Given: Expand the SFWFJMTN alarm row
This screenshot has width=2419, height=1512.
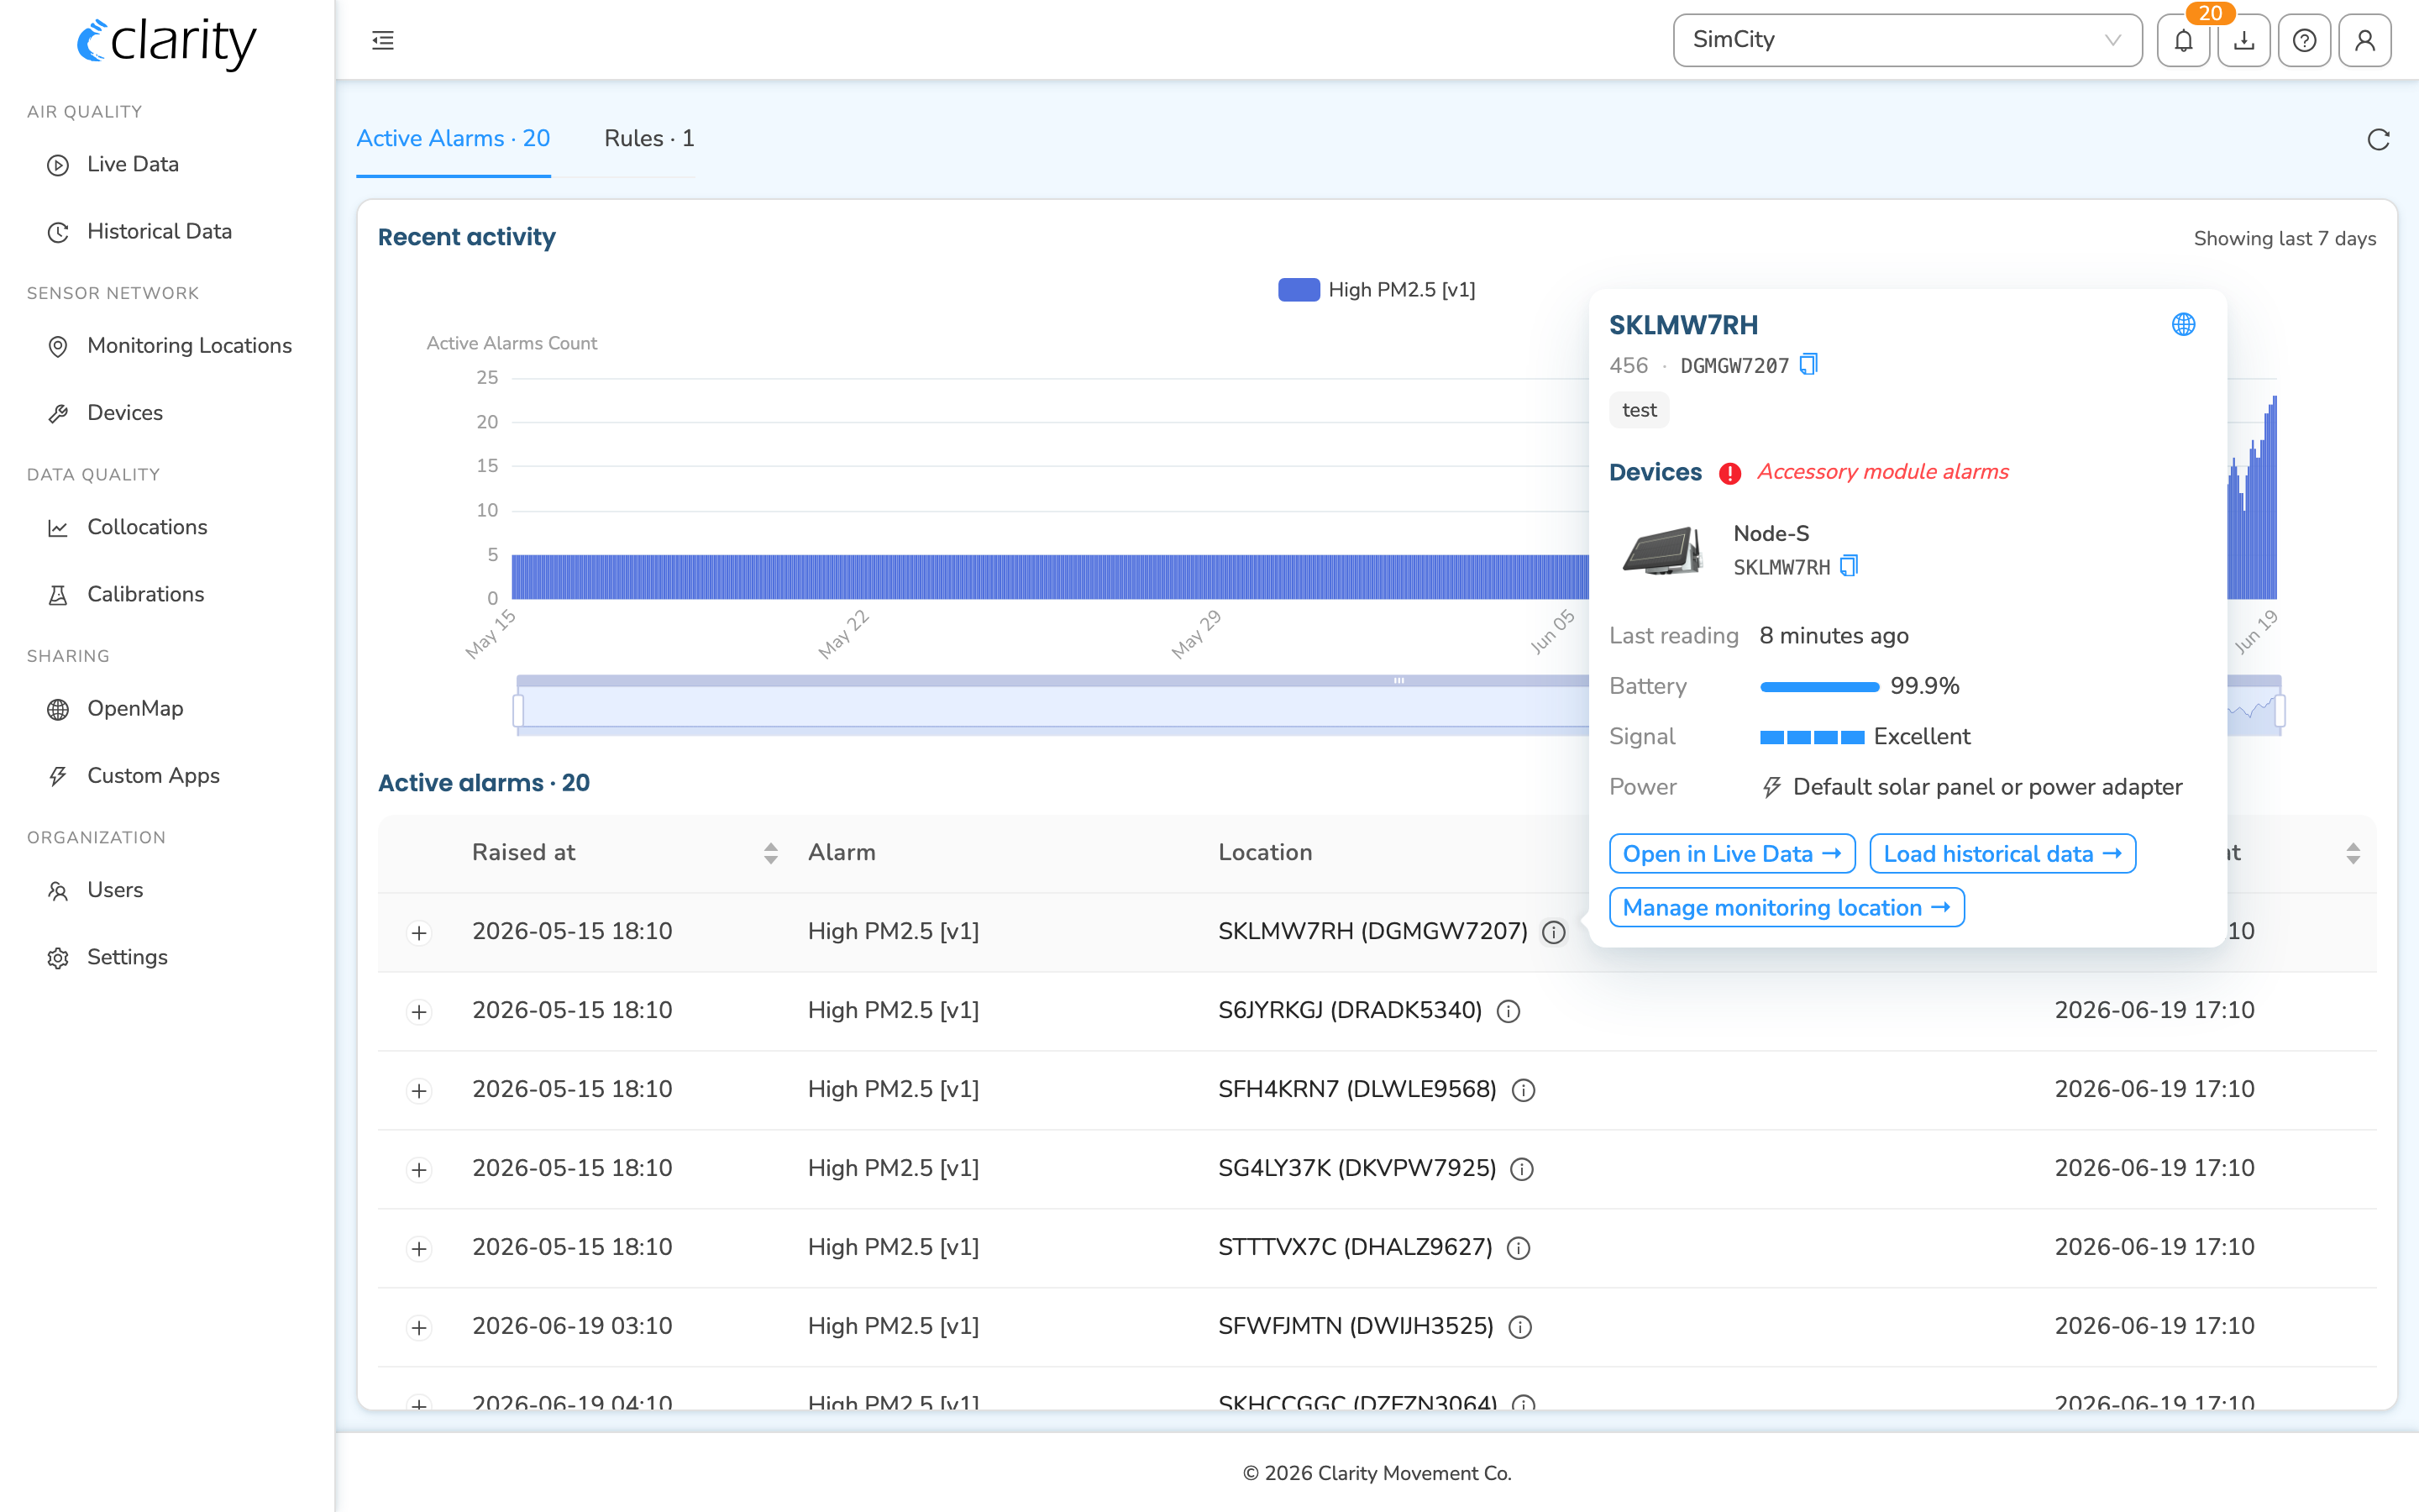Looking at the screenshot, I should coord(419,1328).
